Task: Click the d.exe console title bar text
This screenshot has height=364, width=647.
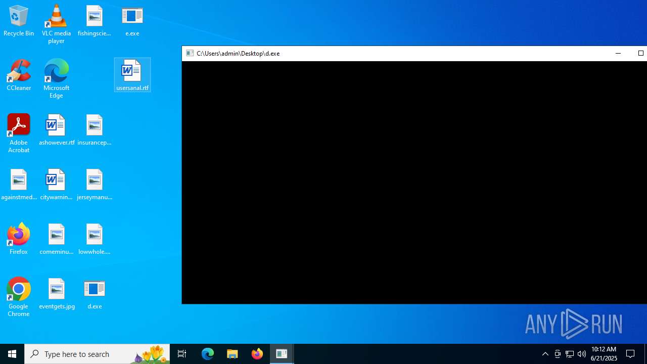Action: 238,53
